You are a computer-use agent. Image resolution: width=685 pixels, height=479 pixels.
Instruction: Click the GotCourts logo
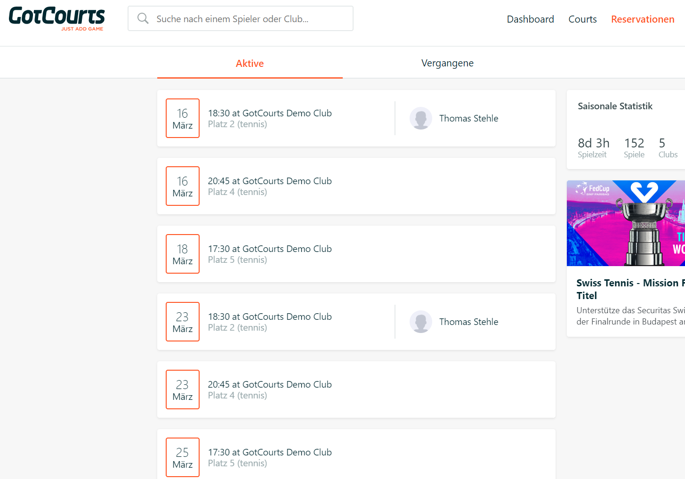57,19
